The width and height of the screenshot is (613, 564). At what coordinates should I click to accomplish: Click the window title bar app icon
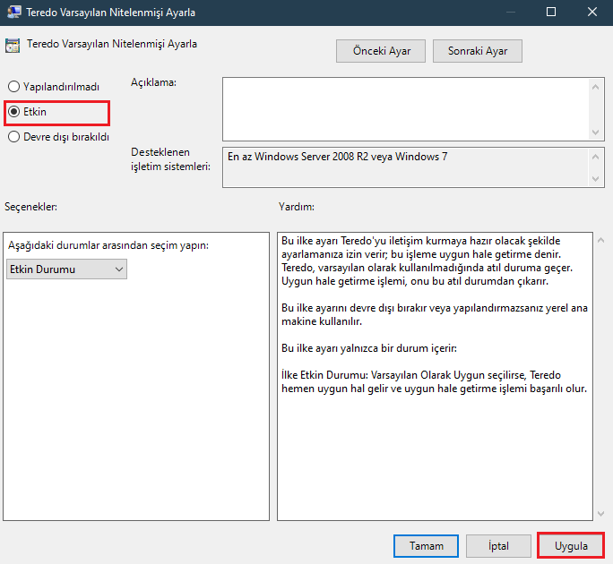(x=14, y=13)
